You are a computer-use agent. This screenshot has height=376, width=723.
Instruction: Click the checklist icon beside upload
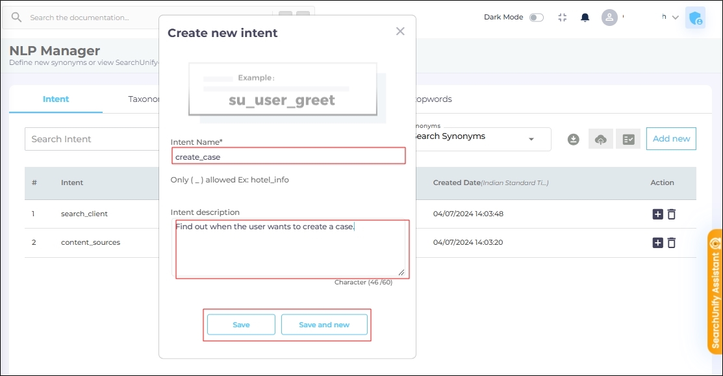point(628,139)
